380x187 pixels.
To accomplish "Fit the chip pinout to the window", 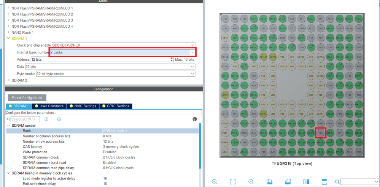I will point(233,182).
